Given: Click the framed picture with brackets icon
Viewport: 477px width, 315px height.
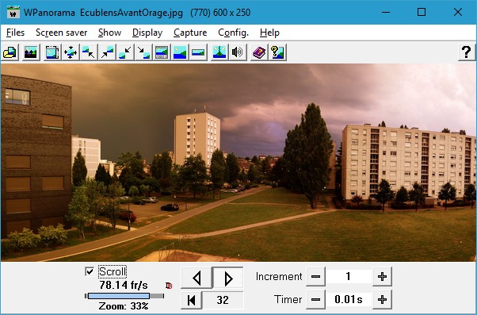Looking at the screenshot, I should coord(52,52).
